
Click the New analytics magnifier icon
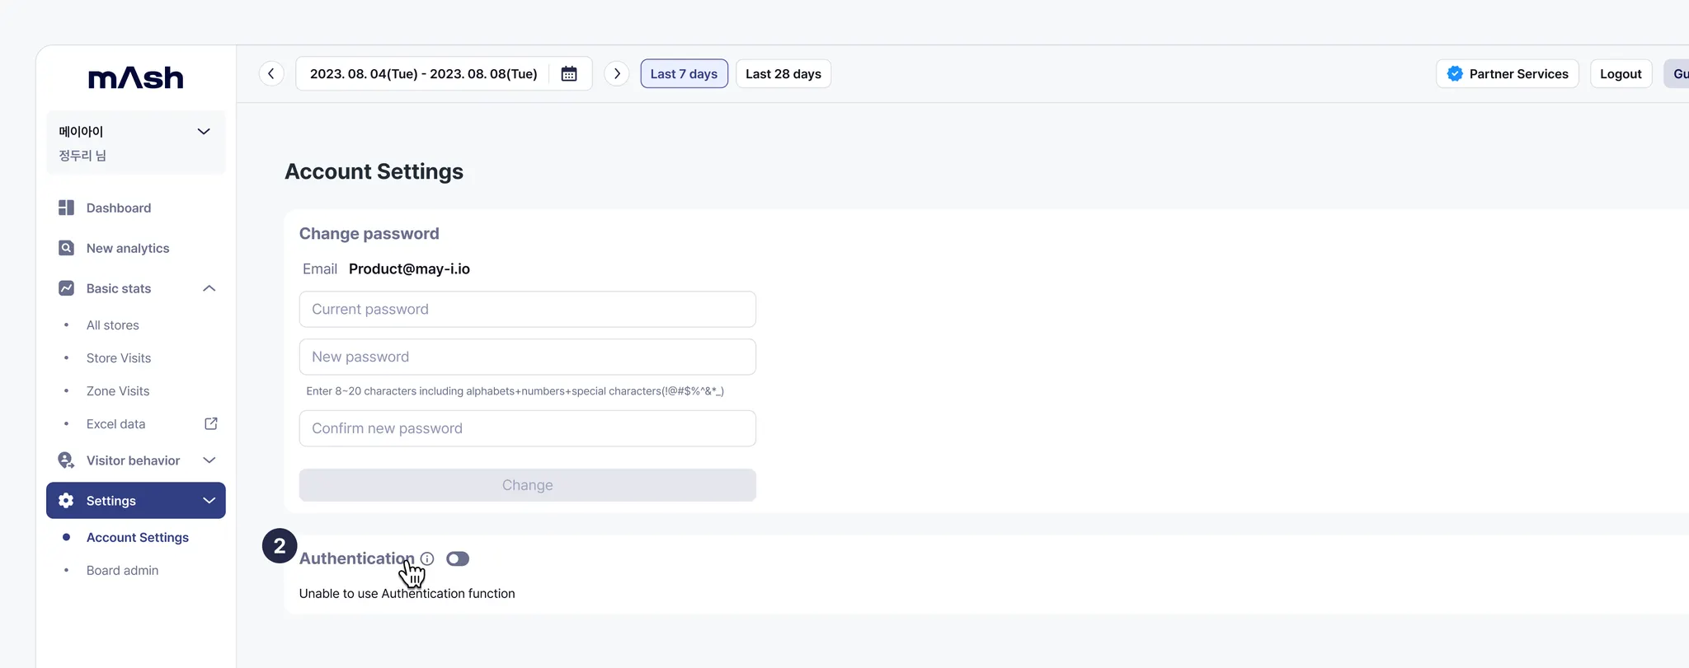click(67, 248)
